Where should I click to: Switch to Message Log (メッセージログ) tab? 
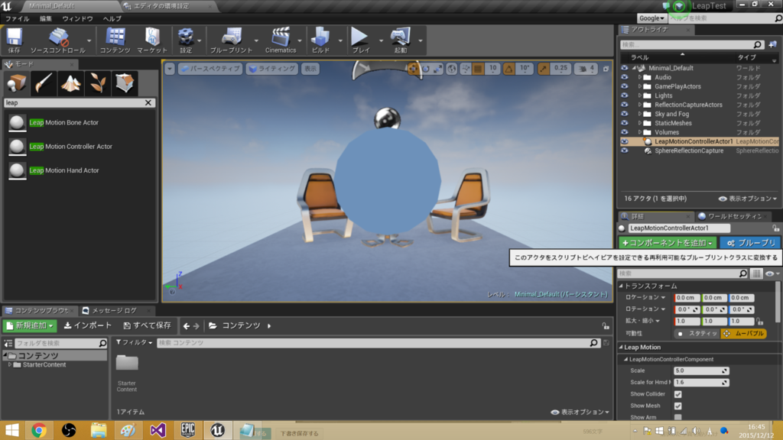click(x=114, y=310)
